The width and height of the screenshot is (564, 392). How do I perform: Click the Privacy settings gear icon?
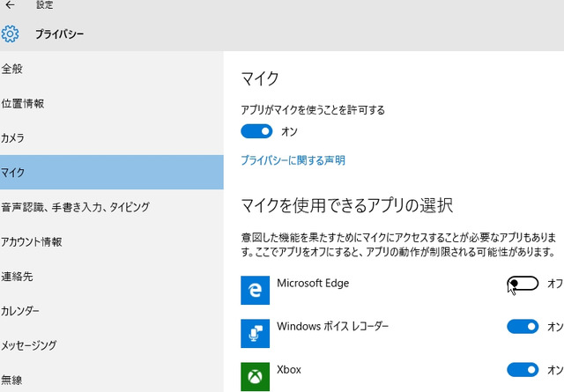[x=10, y=34]
